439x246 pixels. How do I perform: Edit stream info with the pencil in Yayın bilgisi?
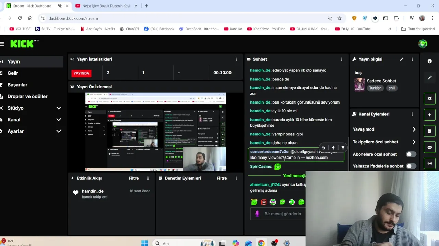click(x=402, y=59)
